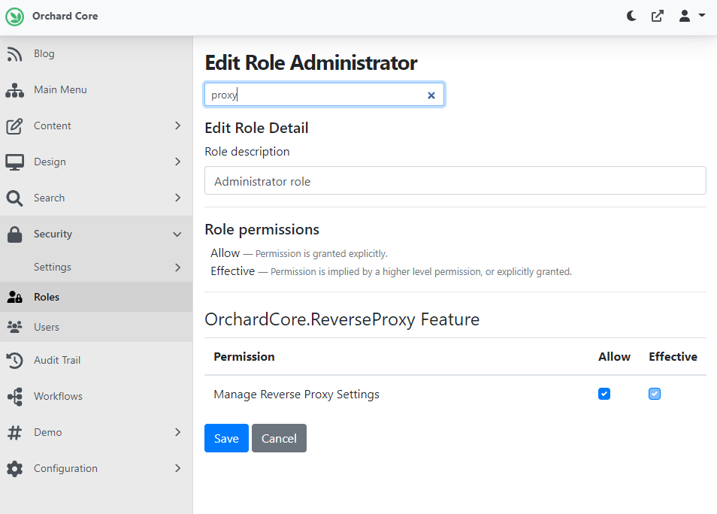This screenshot has width=717, height=514.
Task: Cancel editing the role
Action: click(279, 438)
